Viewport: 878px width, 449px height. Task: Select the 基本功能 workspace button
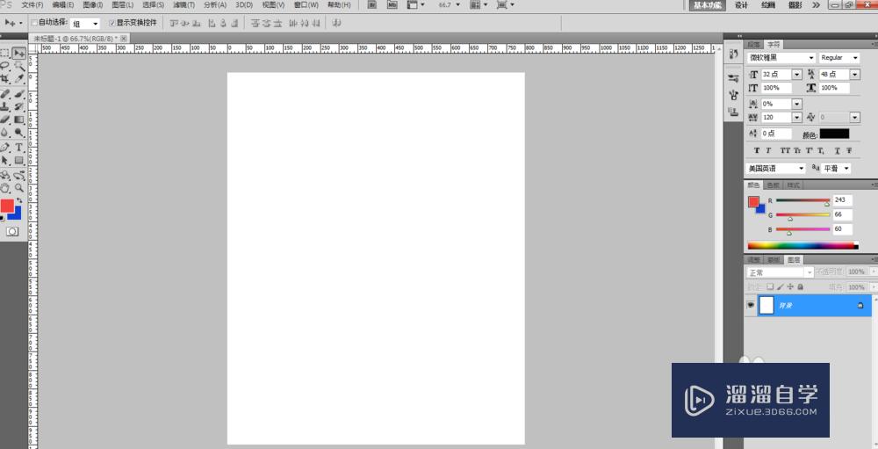707,5
